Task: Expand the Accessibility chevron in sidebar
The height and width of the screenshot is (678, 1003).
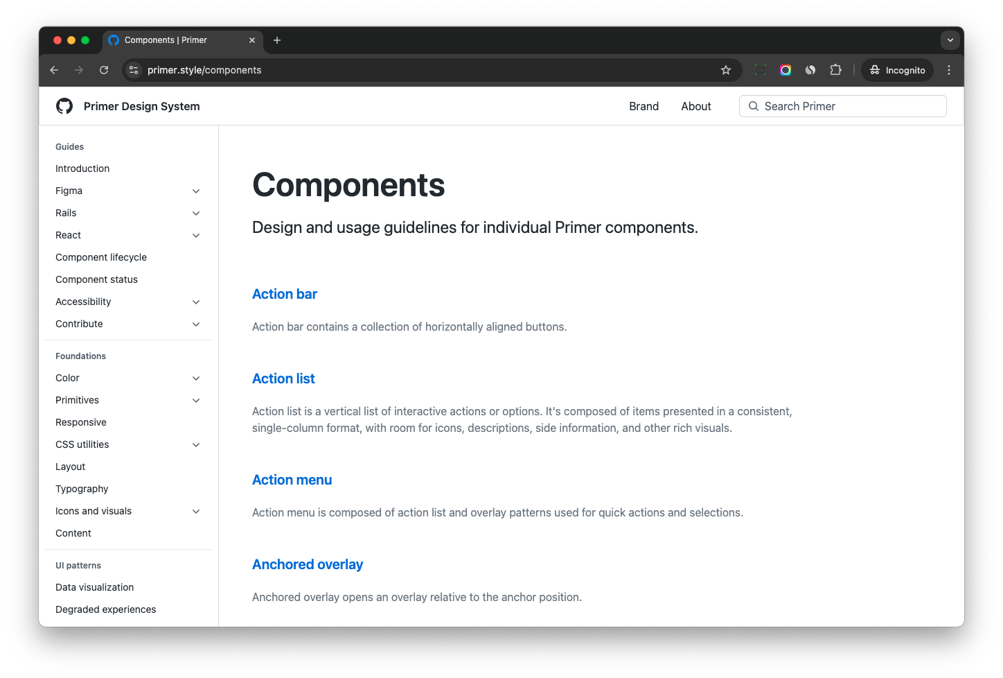Action: pyautogui.click(x=196, y=302)
